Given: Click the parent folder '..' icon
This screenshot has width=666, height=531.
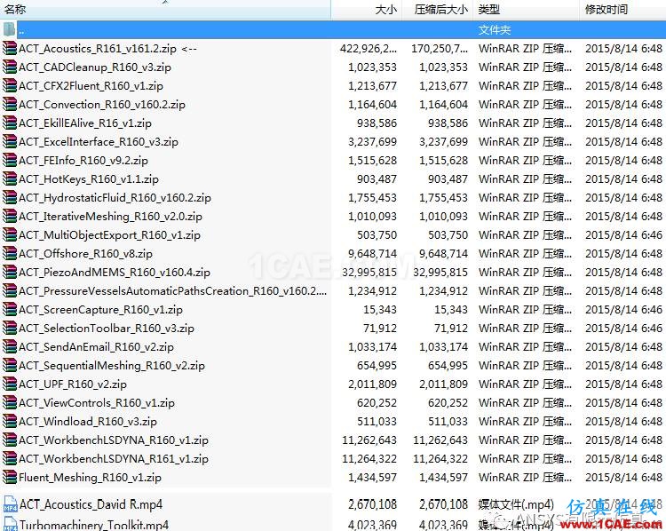Looking at the screenshot, I should 10,29.
